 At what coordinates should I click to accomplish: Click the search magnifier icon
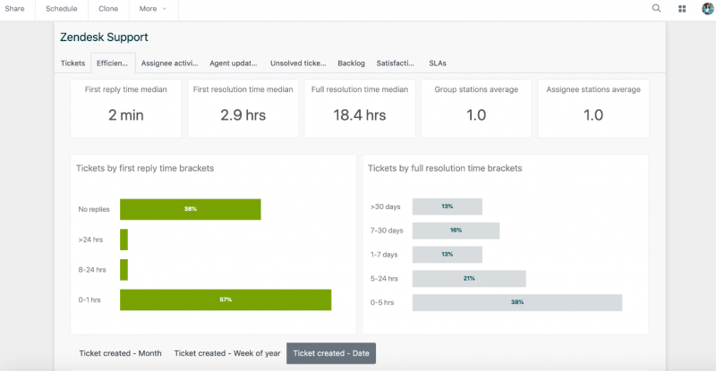click(x=656, y=8)
